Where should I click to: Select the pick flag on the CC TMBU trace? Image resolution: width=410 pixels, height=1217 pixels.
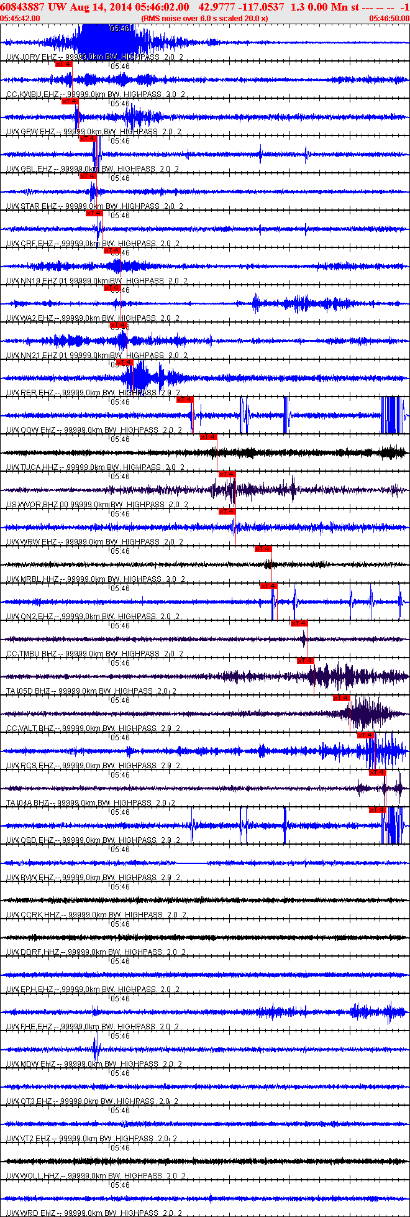(299, 623)
